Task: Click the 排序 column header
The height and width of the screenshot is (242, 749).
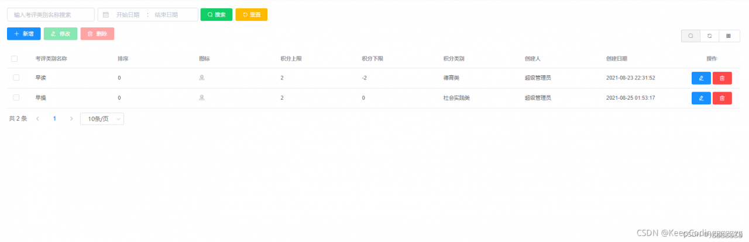Action: coord(123,59)
